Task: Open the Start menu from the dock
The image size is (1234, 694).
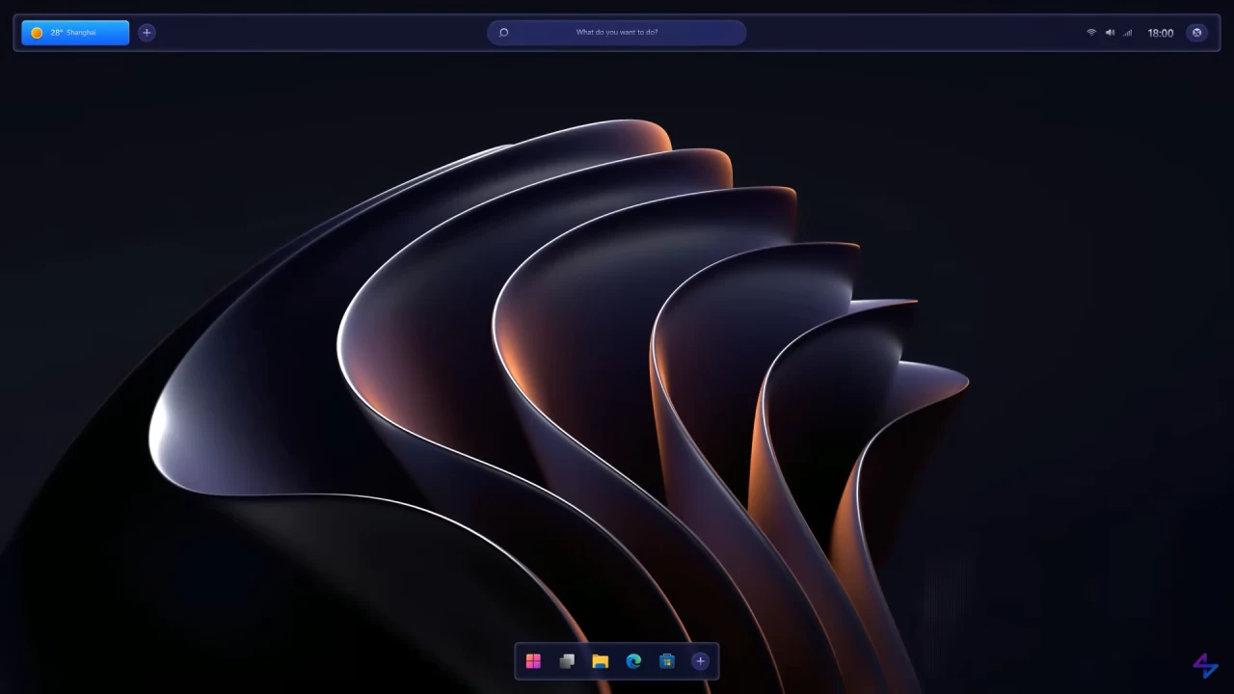Action: pos(533,661)
